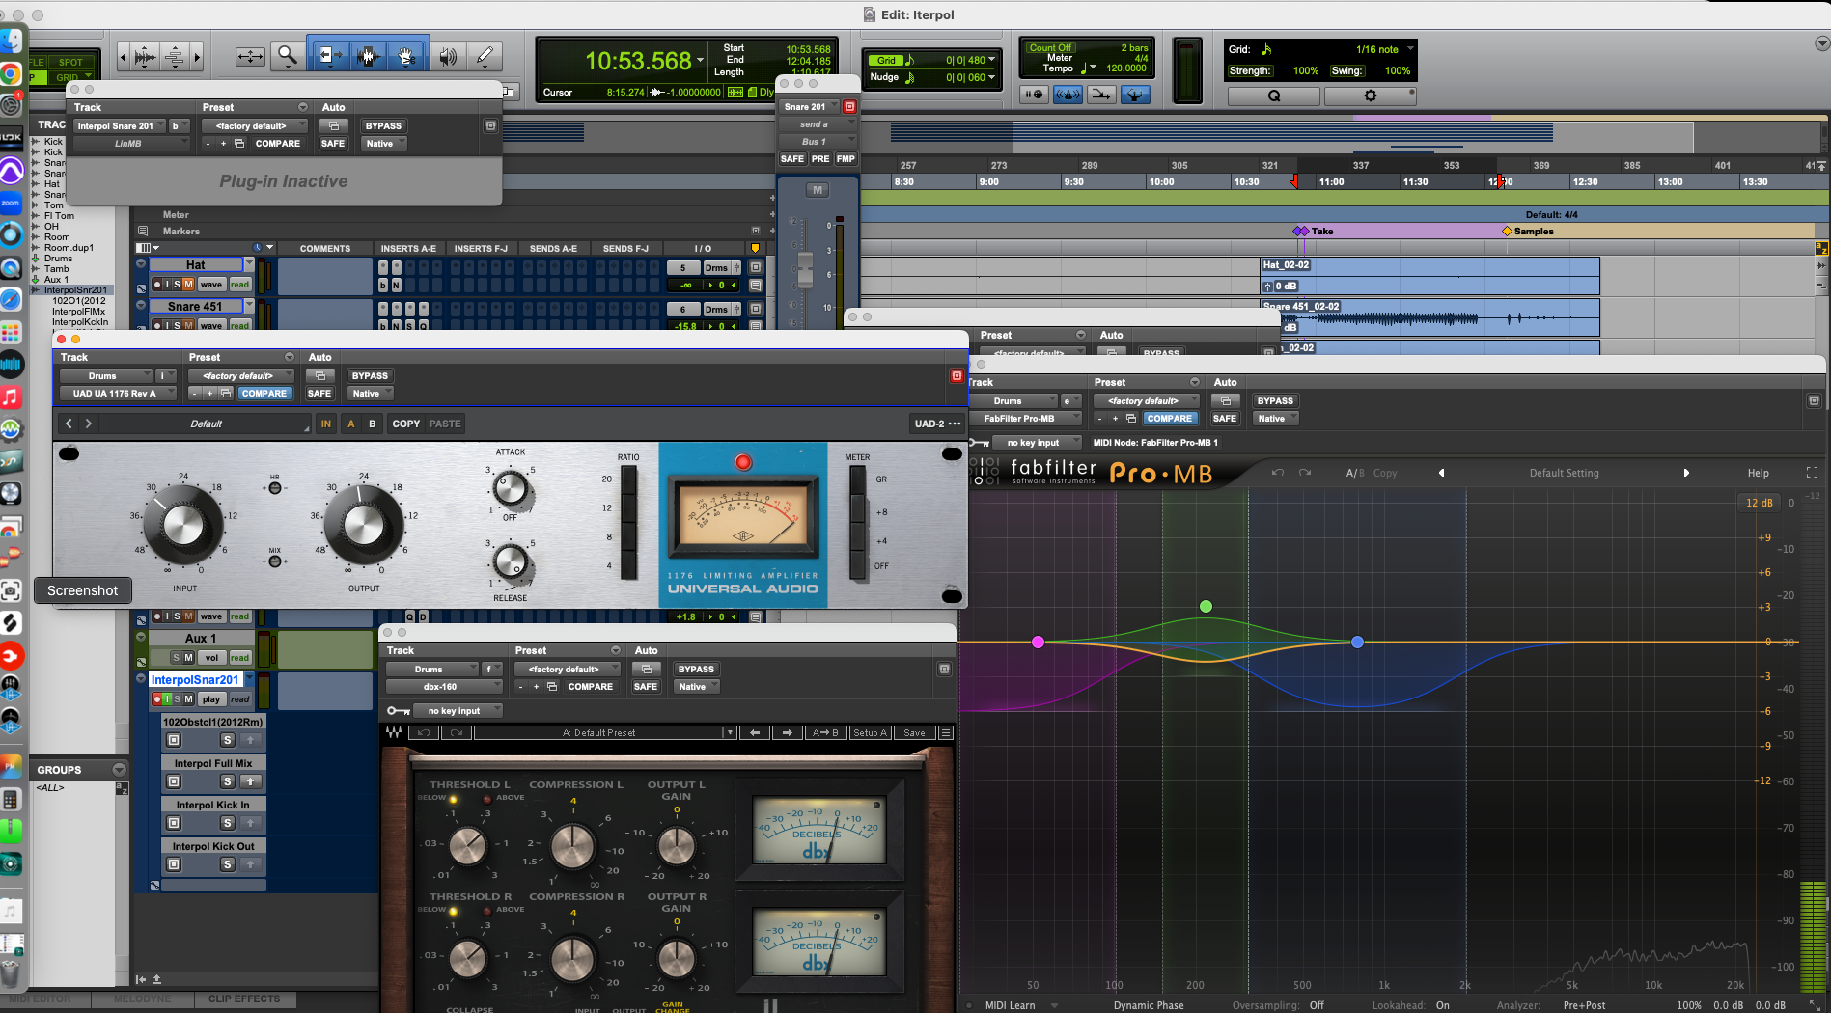Open the FabFilter Help menu

[x=1758, y=473]
